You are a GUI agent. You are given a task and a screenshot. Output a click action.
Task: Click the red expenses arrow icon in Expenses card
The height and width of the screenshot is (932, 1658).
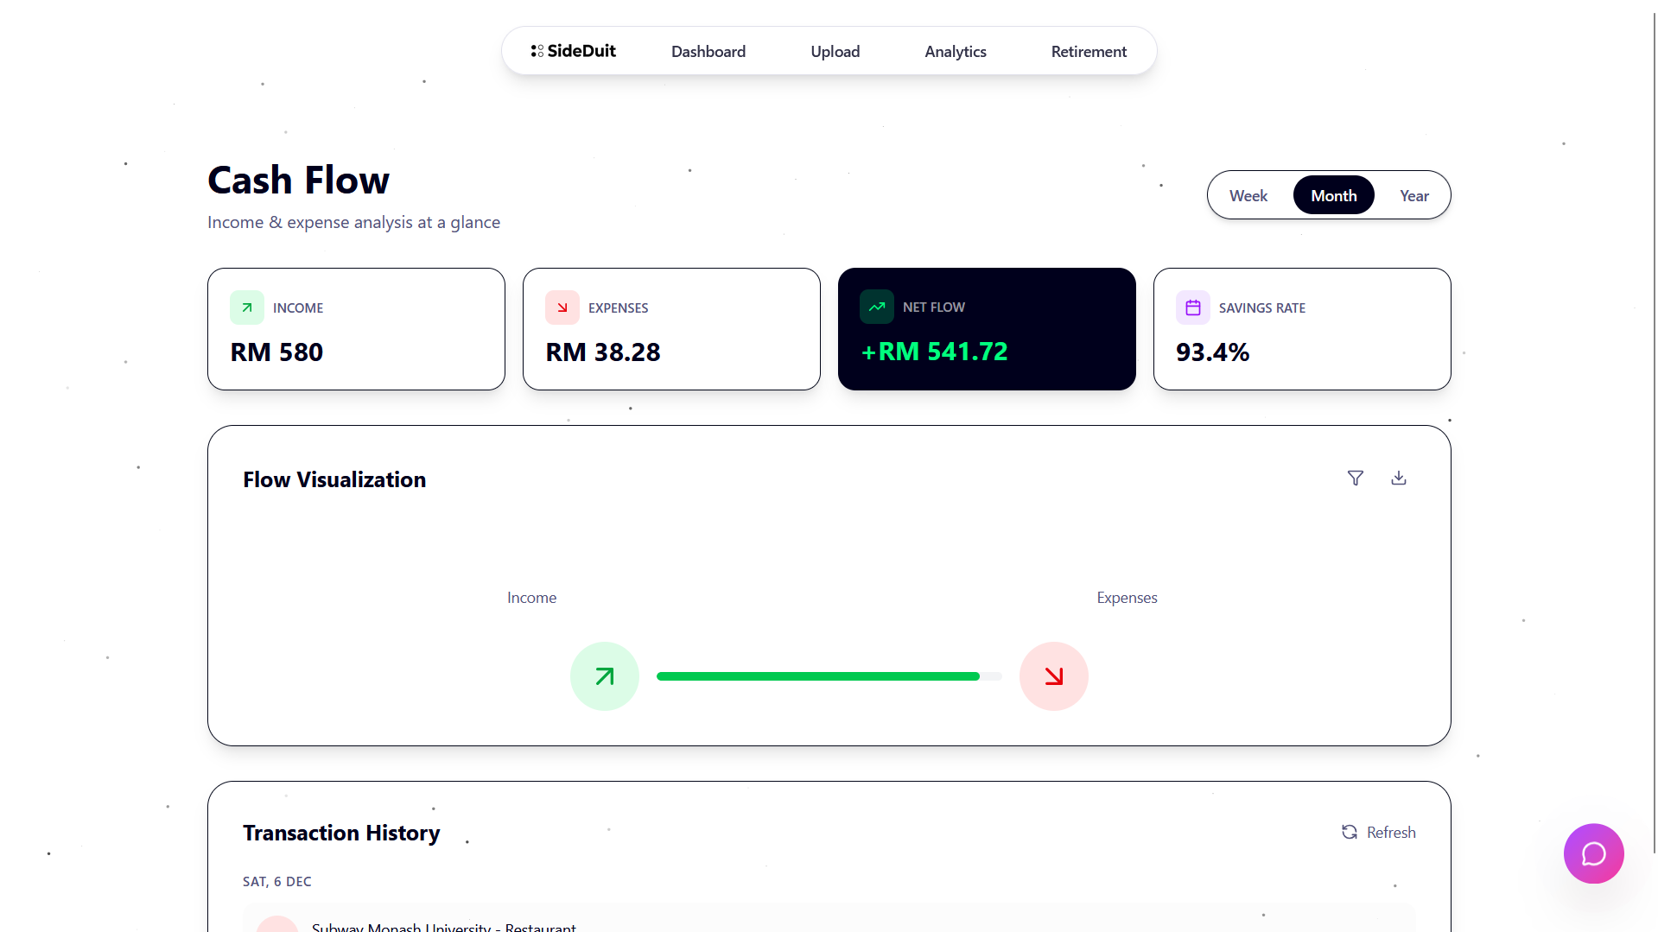coord(562,307)
